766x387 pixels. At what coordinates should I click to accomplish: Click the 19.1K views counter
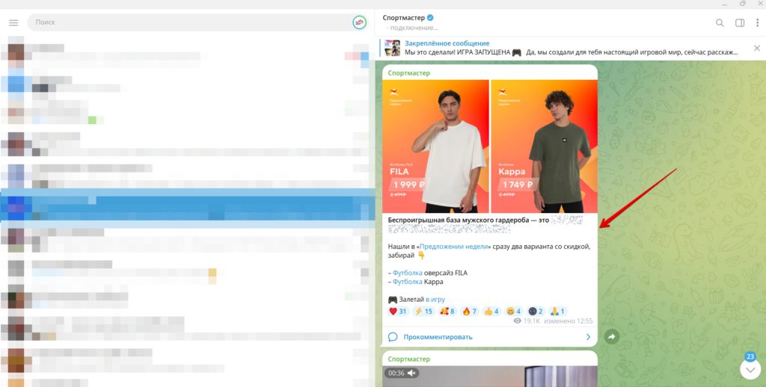pyautogui.click(x=527, y=321)
